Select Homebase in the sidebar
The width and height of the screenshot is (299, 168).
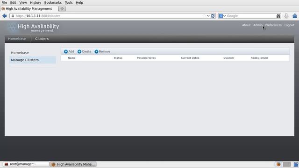[x=20, y=53]
